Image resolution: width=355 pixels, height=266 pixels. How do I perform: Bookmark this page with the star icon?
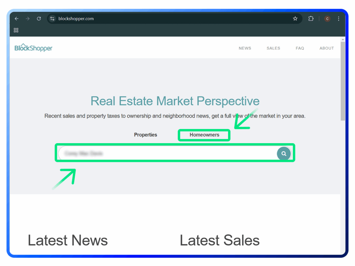tap(295, 19)
